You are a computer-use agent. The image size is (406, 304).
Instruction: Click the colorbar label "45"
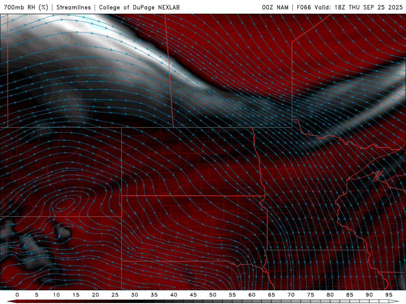(x=193, y=295)
